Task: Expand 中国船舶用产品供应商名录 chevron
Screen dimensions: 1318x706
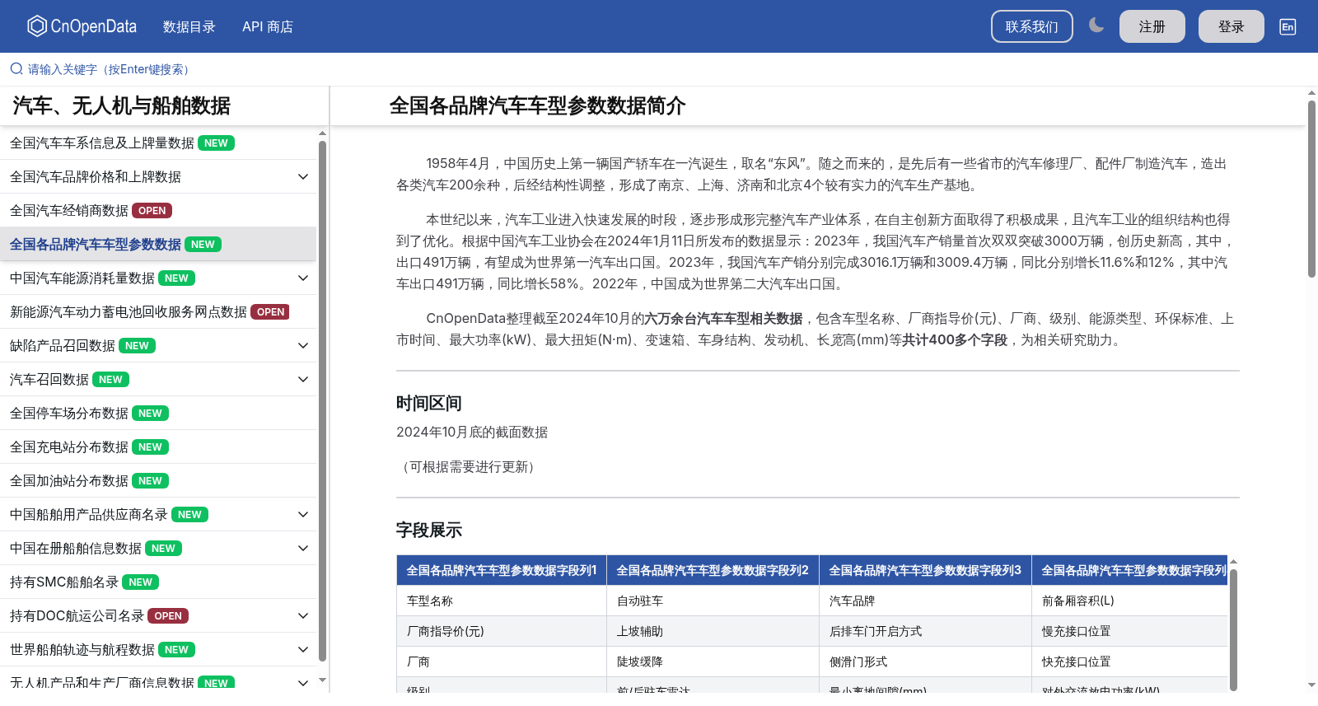Action: coord(303,514)
